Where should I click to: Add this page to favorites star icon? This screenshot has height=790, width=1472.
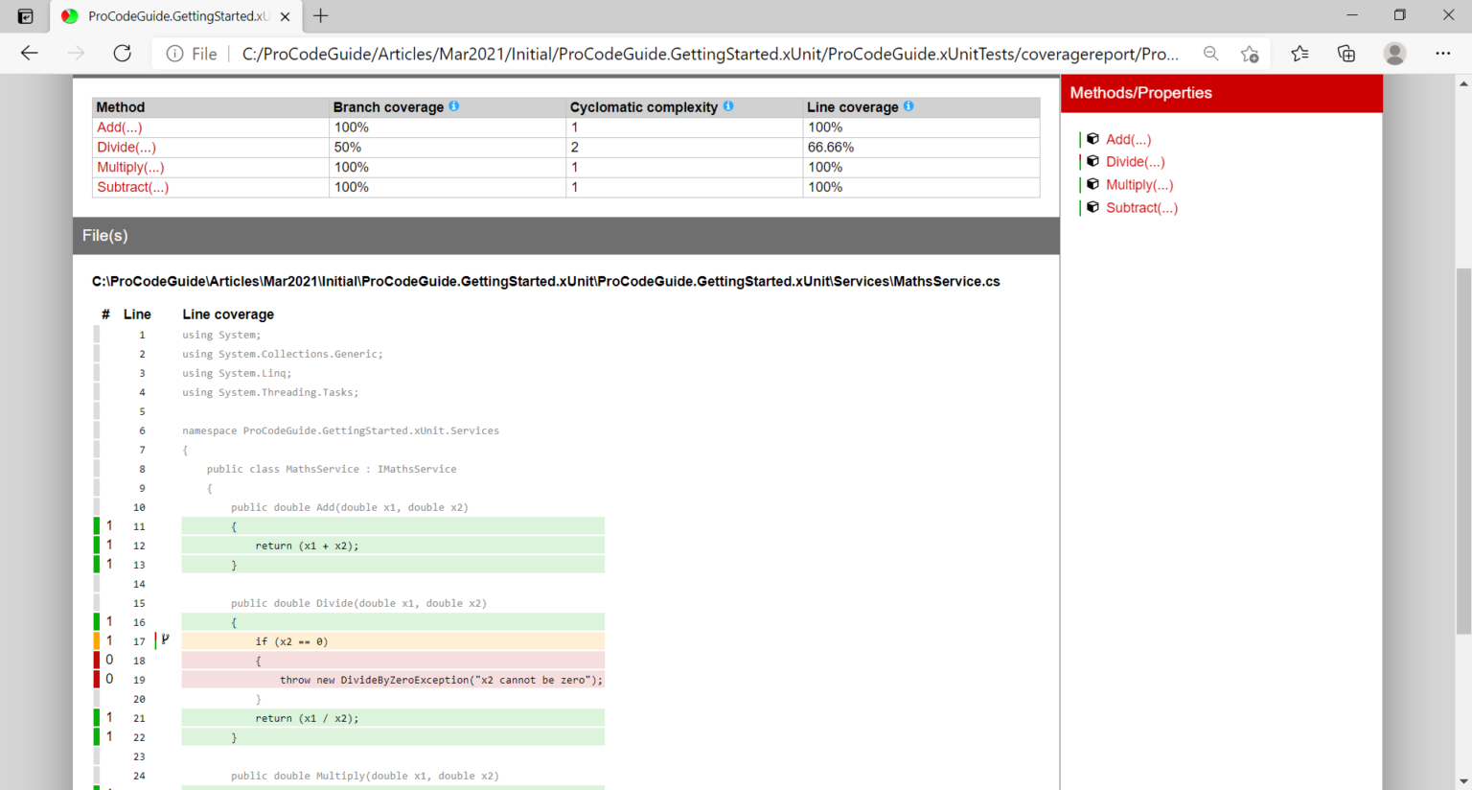1250,54
